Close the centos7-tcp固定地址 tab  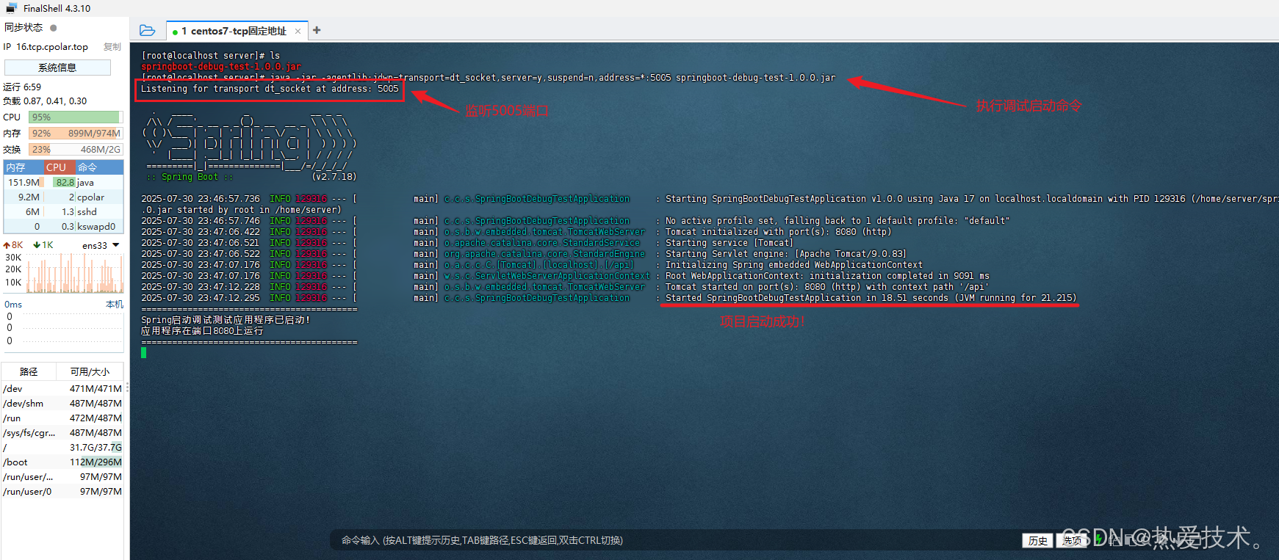[298, 31]
